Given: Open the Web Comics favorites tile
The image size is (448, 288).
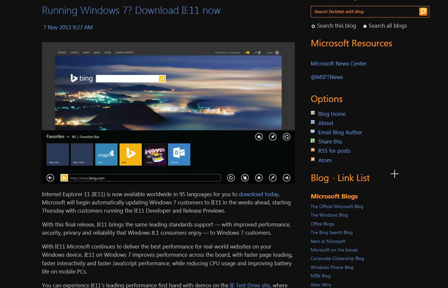Looking at the screenshot, I should (x=82, y=154).
